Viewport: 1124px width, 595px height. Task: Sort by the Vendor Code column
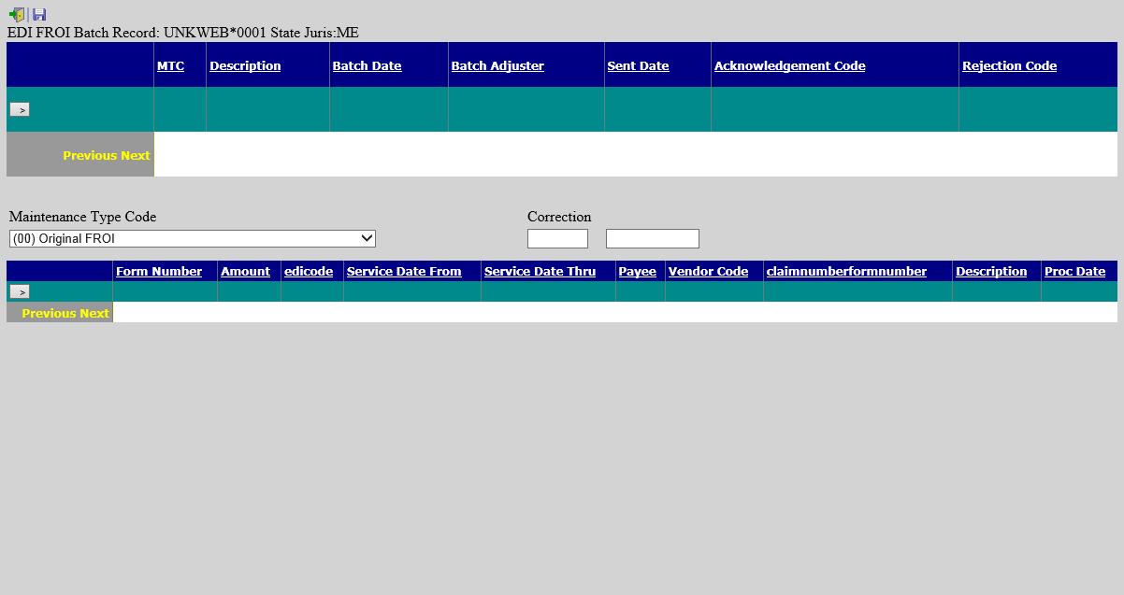tap(708, 272)
